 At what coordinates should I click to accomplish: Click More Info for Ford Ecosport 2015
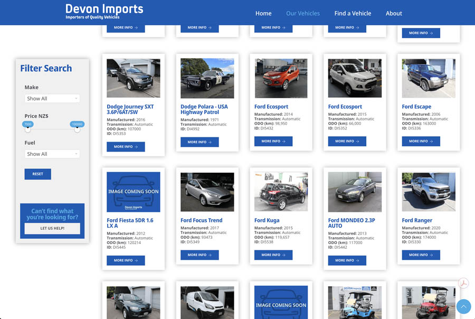pyautogui.click(x=347, y=142)
